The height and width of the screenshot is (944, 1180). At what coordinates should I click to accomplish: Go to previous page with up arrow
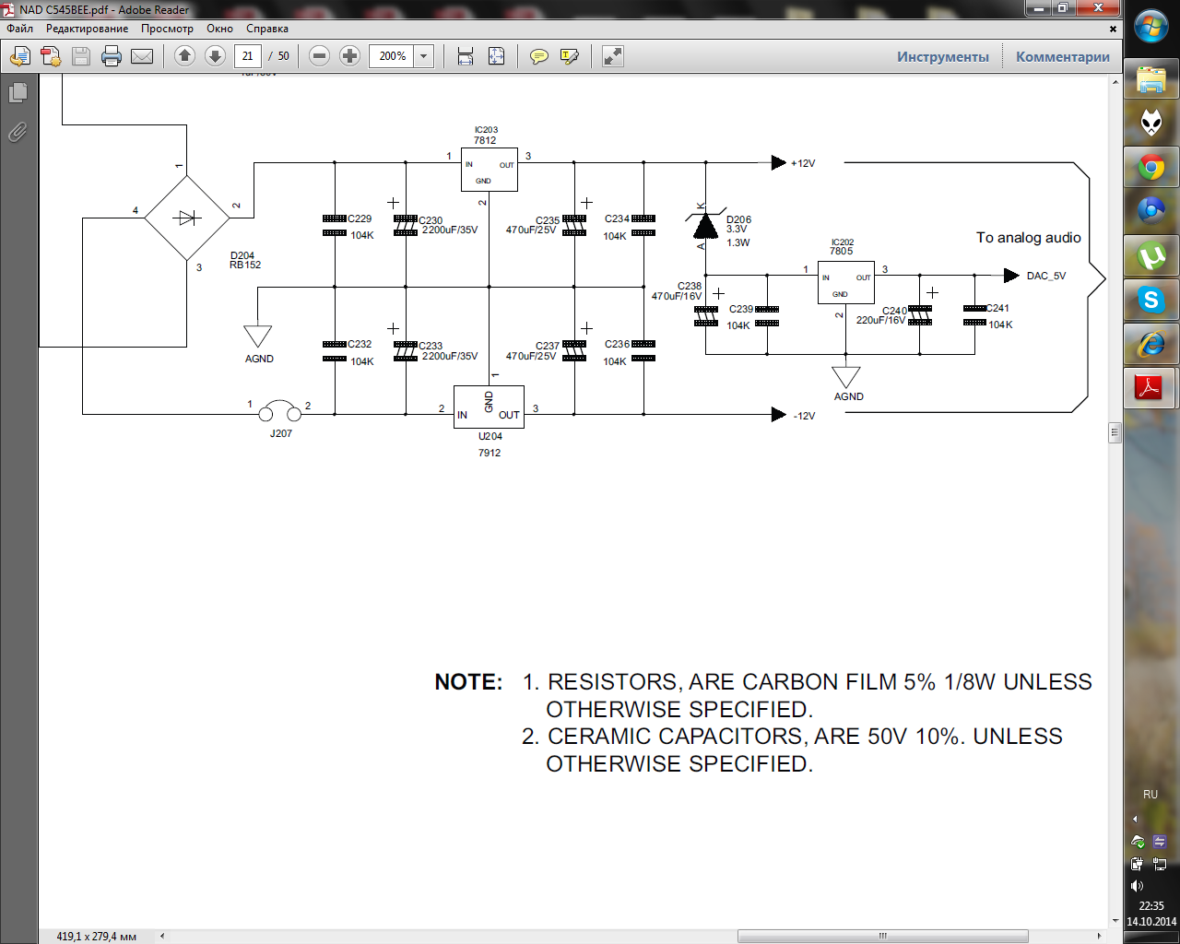184,56
